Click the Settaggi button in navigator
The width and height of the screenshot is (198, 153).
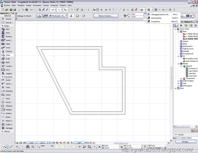pyautogui.click(x=186, y=142)
